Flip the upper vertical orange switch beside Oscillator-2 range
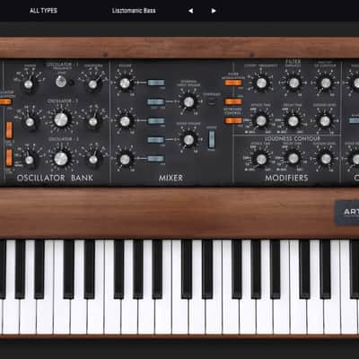The height and width of the screenshot is (359, 359). point(9,130)
